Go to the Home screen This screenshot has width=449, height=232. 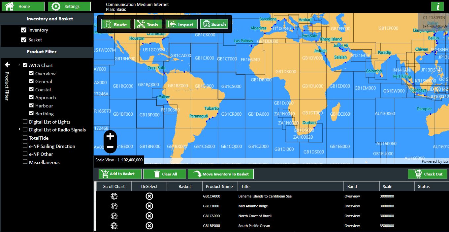click(23, 6)
